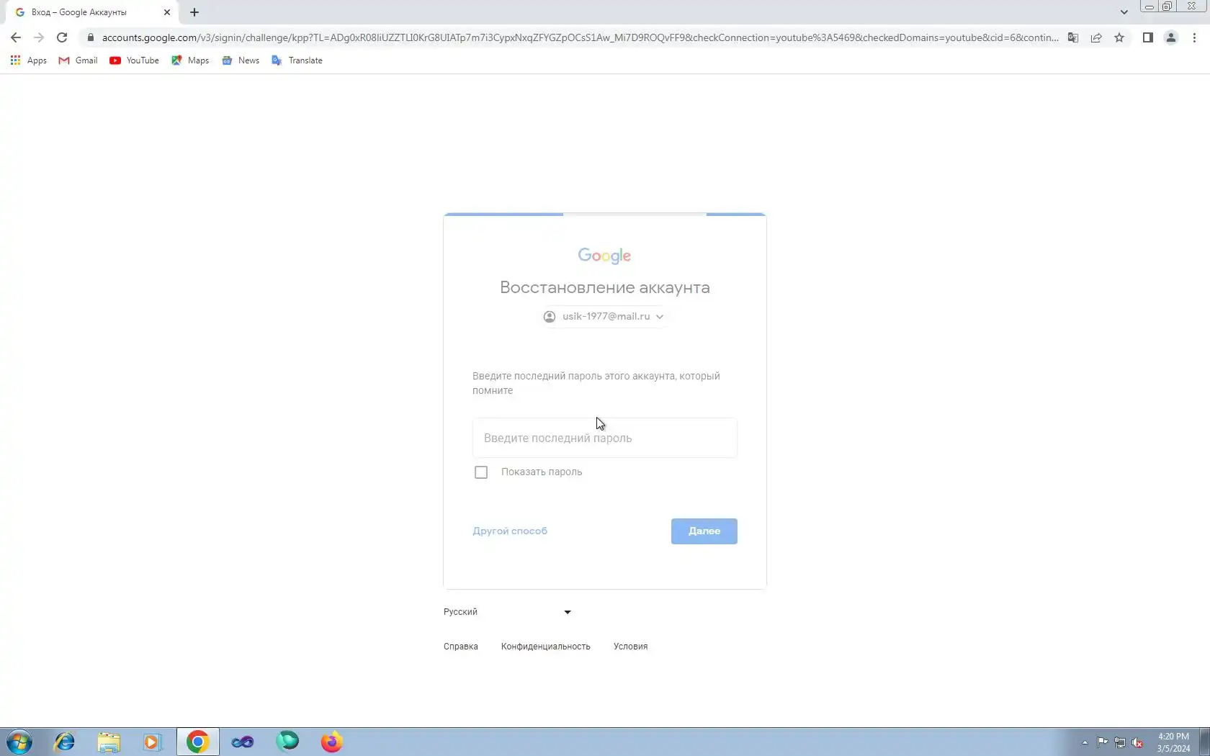Click the address bar URL
Image resolution: width=1210 pixels, height=756 pixels.
coord(579,37)
